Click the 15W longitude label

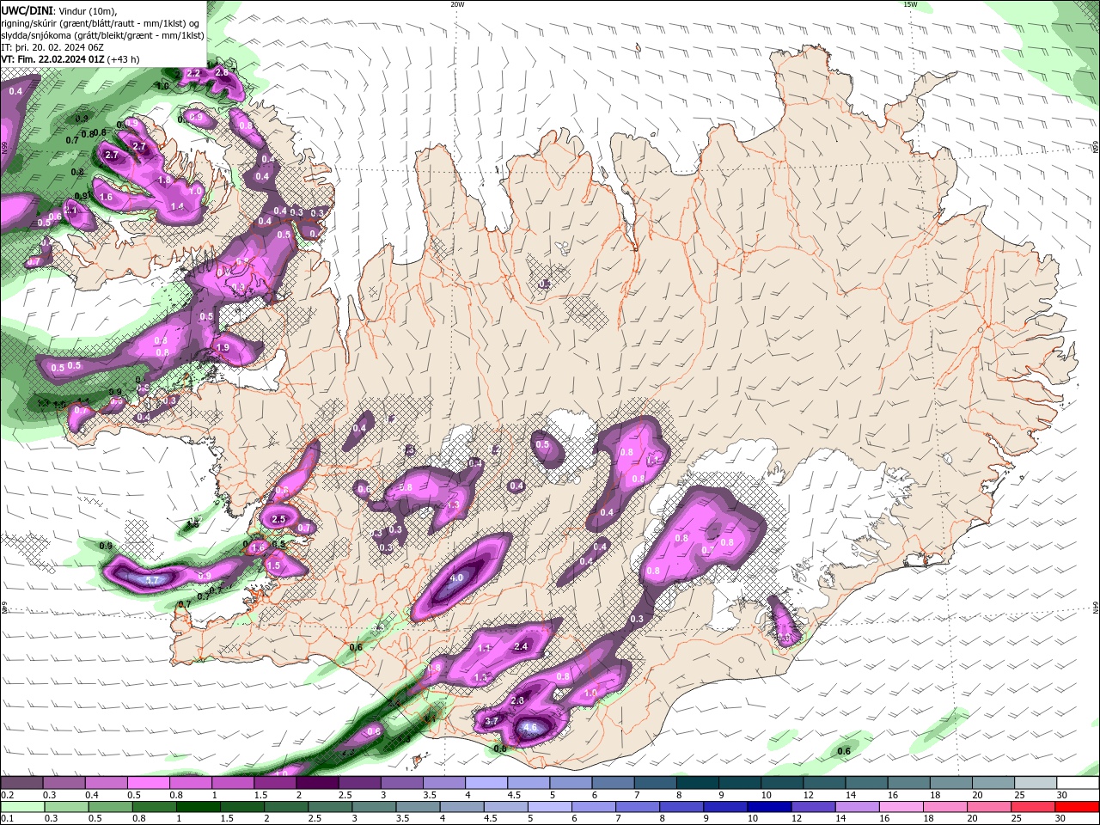910,4
